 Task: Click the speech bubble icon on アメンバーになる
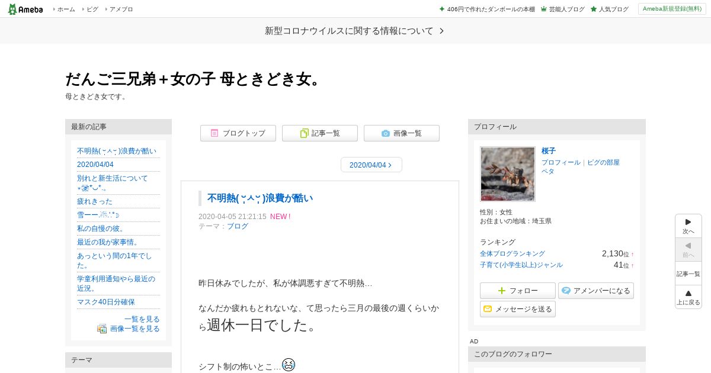click(566, 291)
